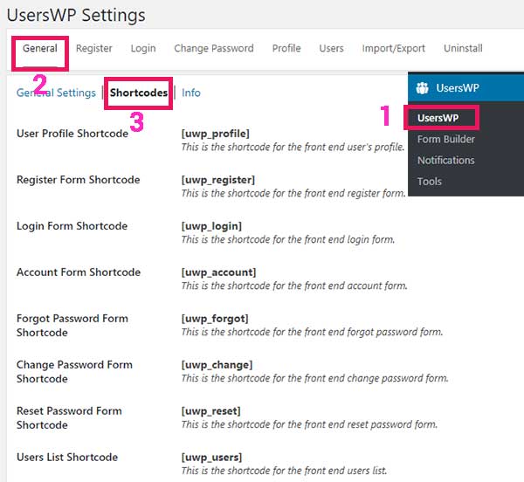The width and height of the screenshot is (524, 482).
Task: Open Tools submenu item
Action: click(430, 182)
